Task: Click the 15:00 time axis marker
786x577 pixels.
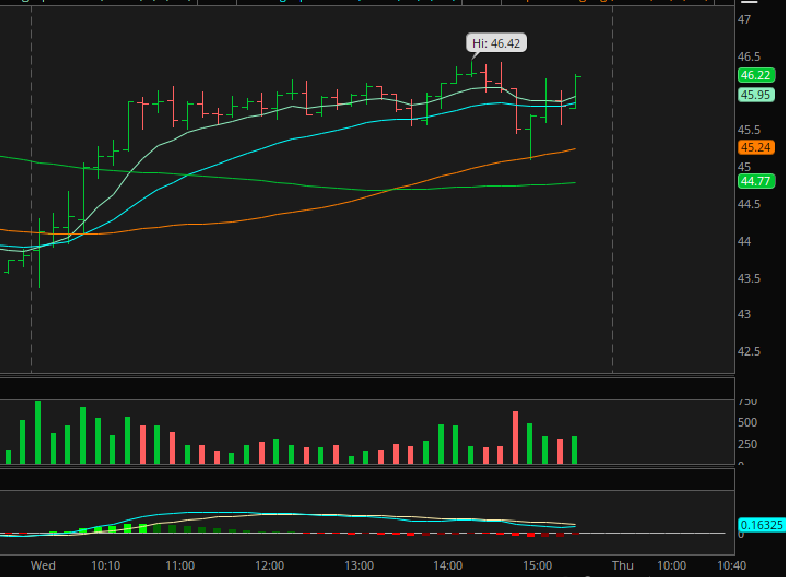Action: (x=537, y=565)
